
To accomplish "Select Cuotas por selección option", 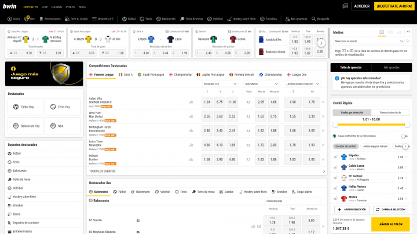I will [x=352, y=112].
